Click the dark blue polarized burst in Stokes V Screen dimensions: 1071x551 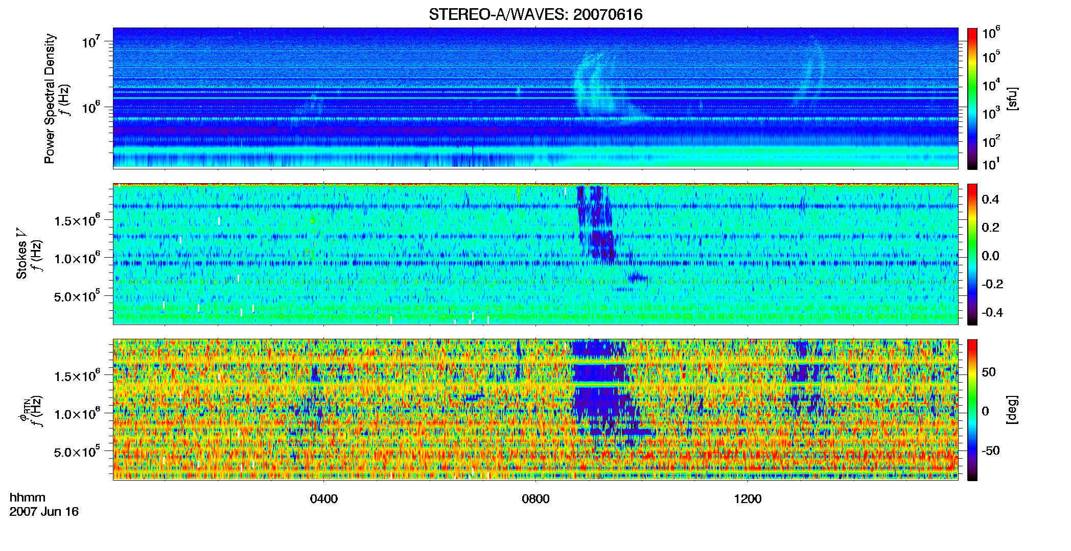coord(595,224)
